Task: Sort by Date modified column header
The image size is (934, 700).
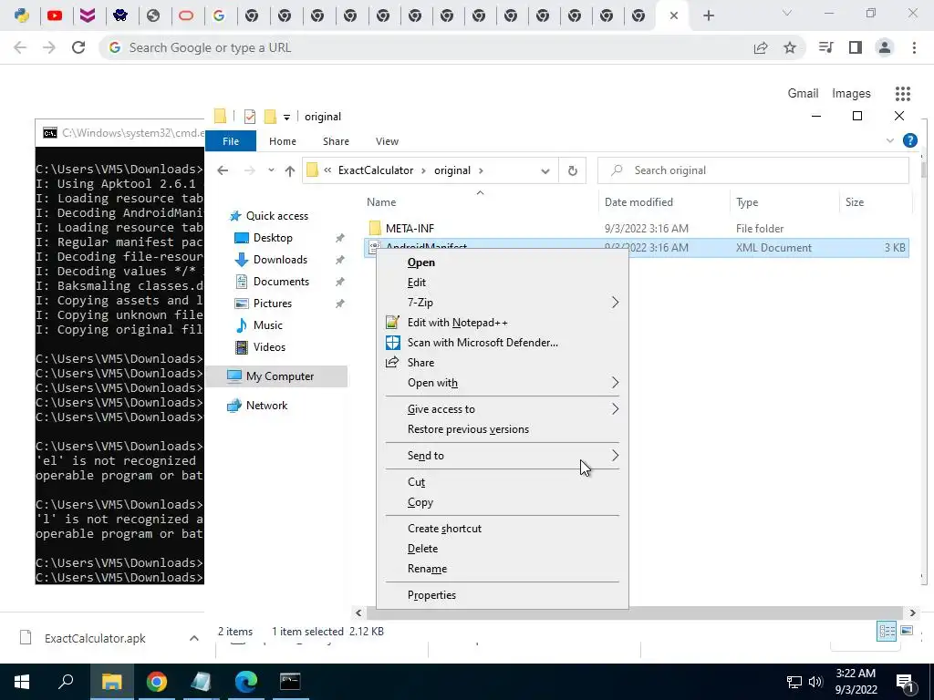Action: 638,201
